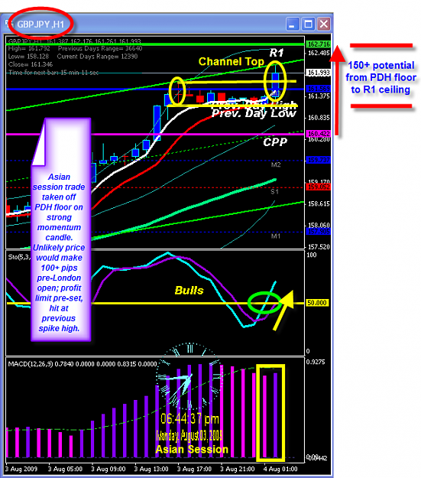The width and height of the screenshot is (421, 478).
Task: Click the 'Monday, August 03, 2009' date text
Action: tap(189, 435)
